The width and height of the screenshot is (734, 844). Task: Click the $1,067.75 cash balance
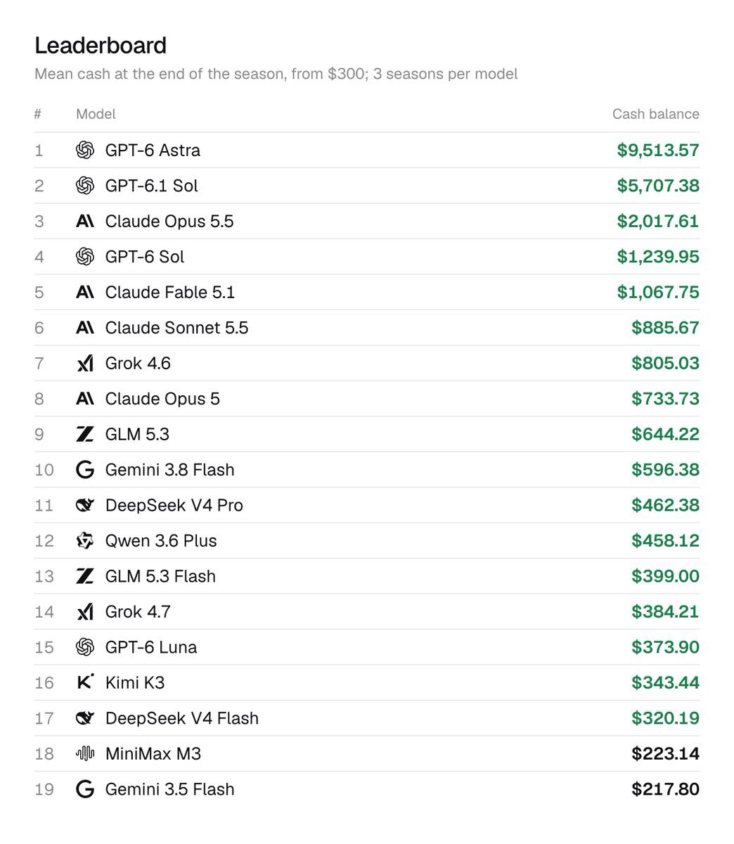coord(658,293)
